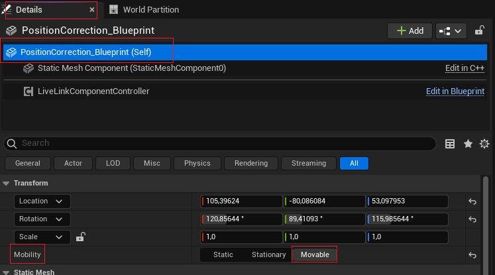
Task: Collapse the Static Mesh section
Action: (x=6, y=272)
